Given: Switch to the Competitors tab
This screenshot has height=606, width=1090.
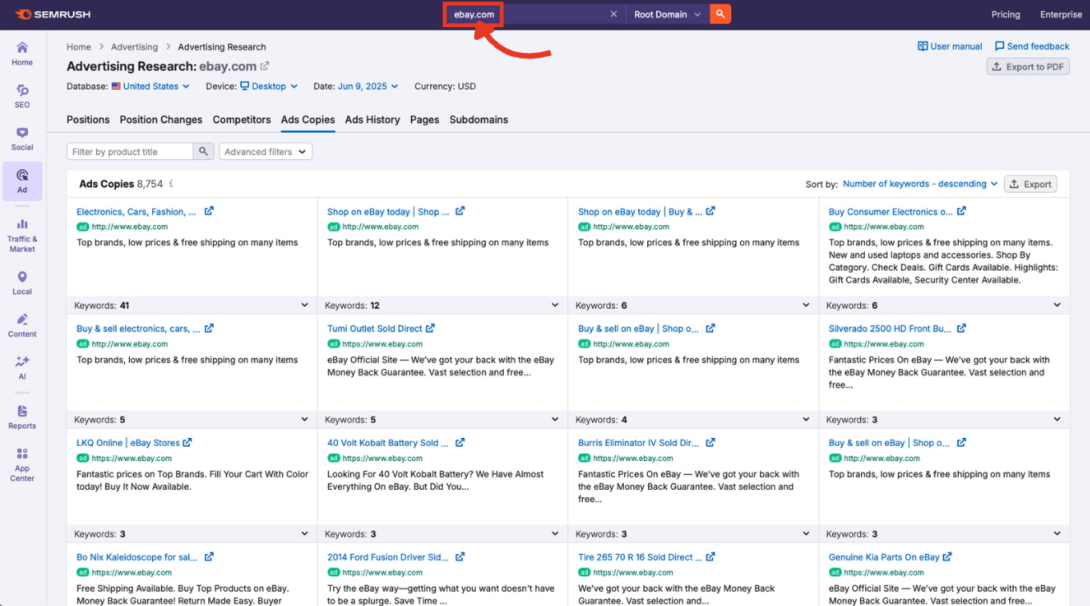Looking at the screenshot, I should tap(242, 119).
